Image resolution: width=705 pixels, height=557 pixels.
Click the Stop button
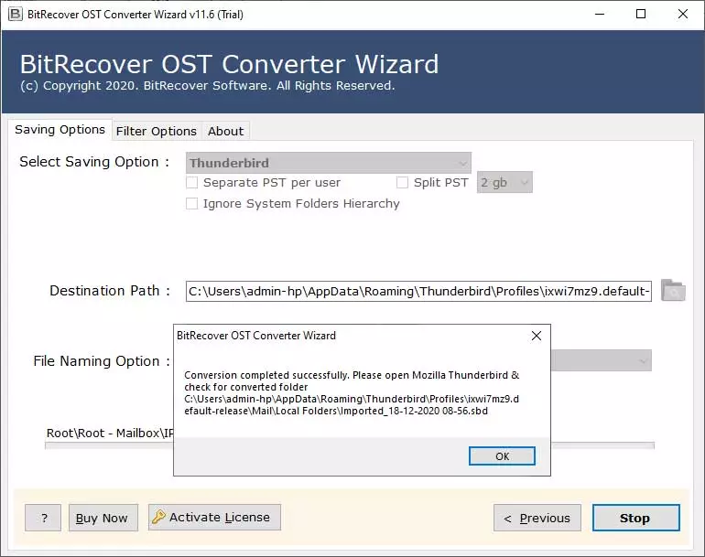(635, 518)
